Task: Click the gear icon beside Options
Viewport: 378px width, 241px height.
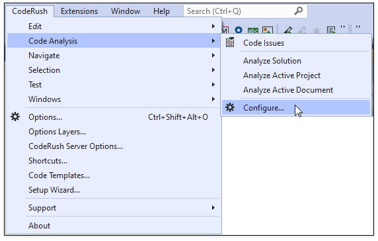Action: tap(15, 117)
